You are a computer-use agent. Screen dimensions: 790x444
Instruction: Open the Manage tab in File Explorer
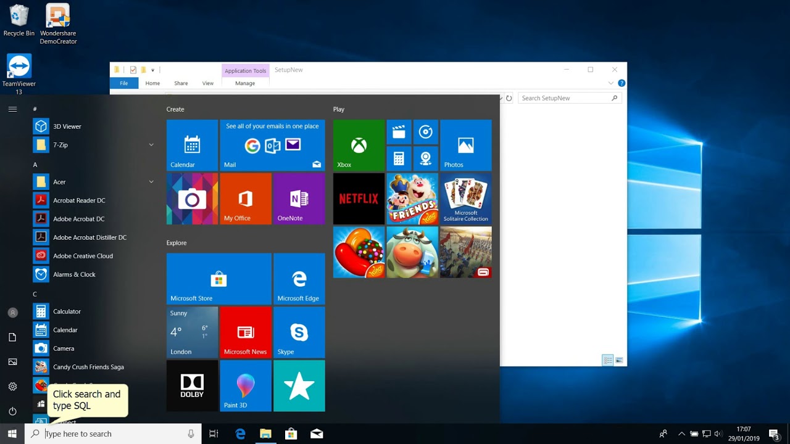[x=245, y=83]
